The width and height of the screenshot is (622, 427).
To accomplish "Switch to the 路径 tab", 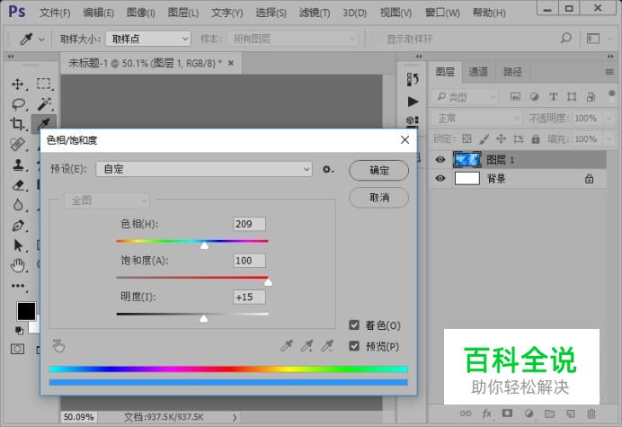I will pyautogui.click(x=512, y=72).
